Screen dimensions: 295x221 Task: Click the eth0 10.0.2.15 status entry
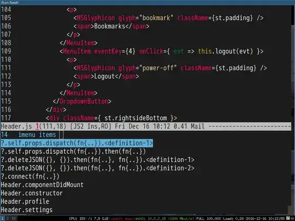(164, 219)
